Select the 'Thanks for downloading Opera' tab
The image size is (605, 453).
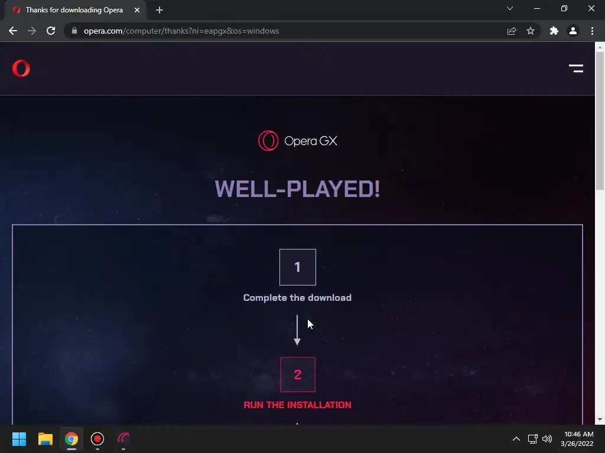click(74, 10)
